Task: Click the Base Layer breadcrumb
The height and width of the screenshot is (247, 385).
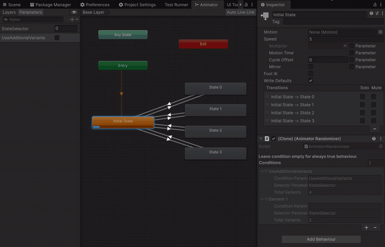Action: point(93,13)
